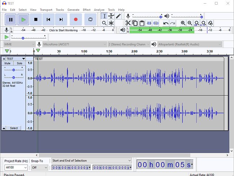
Task: Collapse the TEST track with arrow button
Action: 4,128
